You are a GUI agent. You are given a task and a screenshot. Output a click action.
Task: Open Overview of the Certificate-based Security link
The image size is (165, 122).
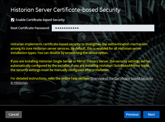tap(122, 79)
